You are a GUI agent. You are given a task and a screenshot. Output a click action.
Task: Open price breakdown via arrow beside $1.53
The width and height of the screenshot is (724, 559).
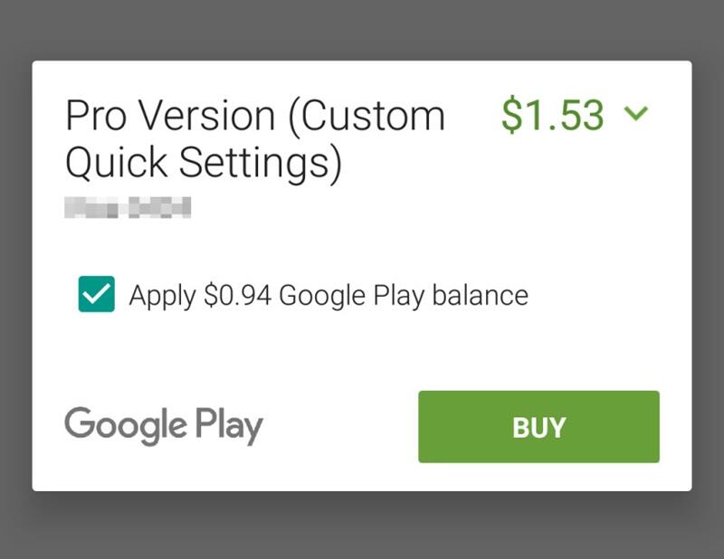[x=636, y=113]
